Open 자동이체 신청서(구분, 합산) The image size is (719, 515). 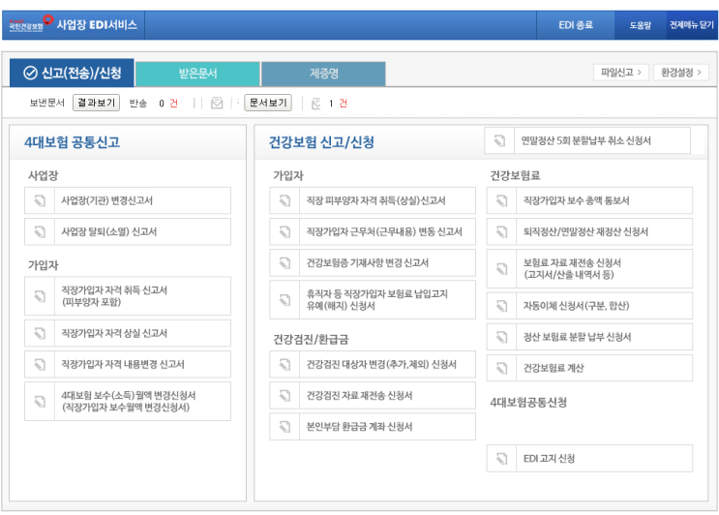click(589, 306)
